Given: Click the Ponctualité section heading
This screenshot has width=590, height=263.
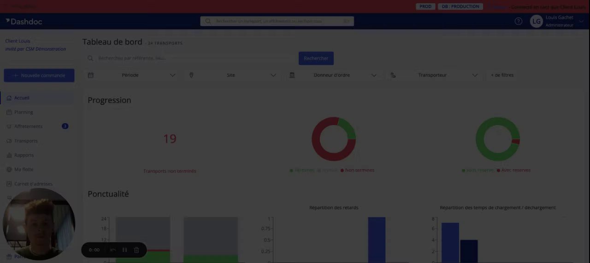Looking at the screenshot, I should [x=108, y=194].
